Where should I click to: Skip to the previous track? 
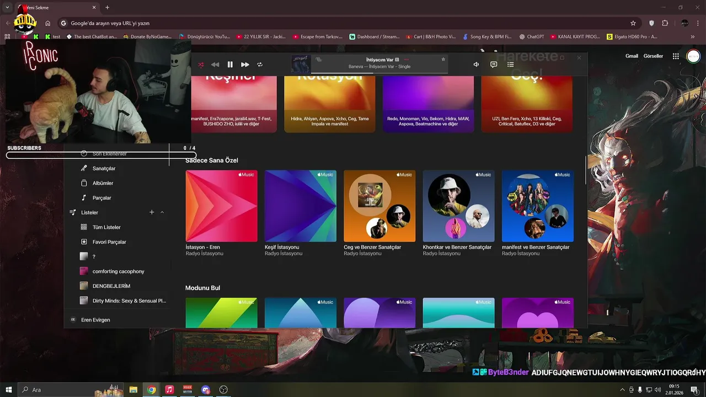215,65
